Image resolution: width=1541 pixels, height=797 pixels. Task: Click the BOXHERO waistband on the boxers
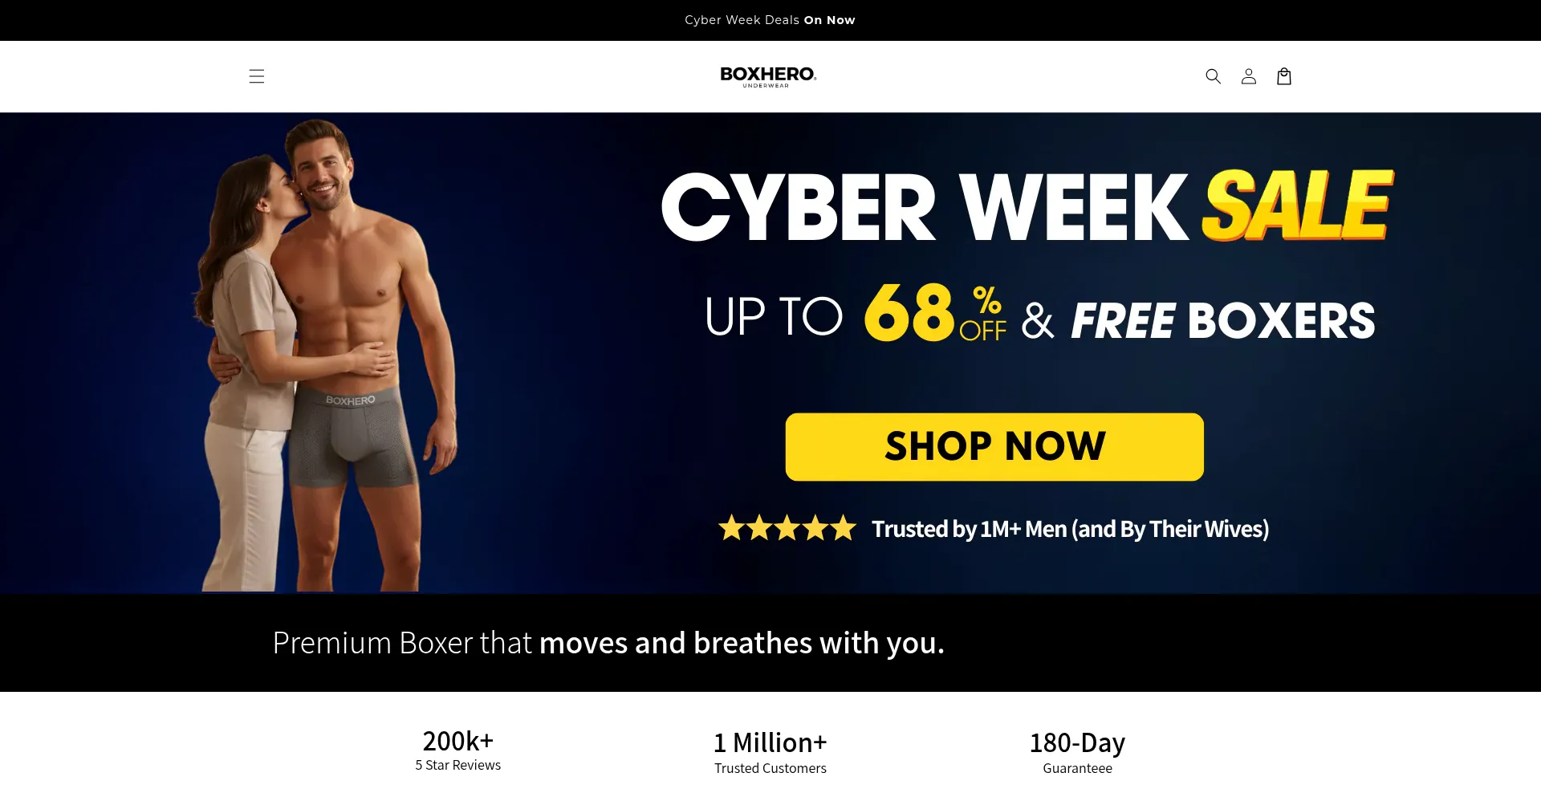click(x=350, y=400)
